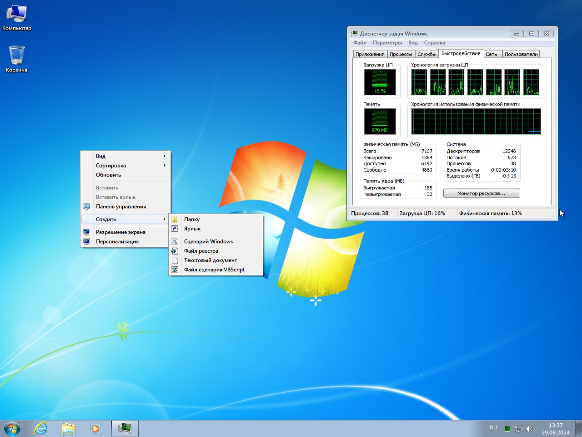Click Обновить in the context menu

point(108,175)
